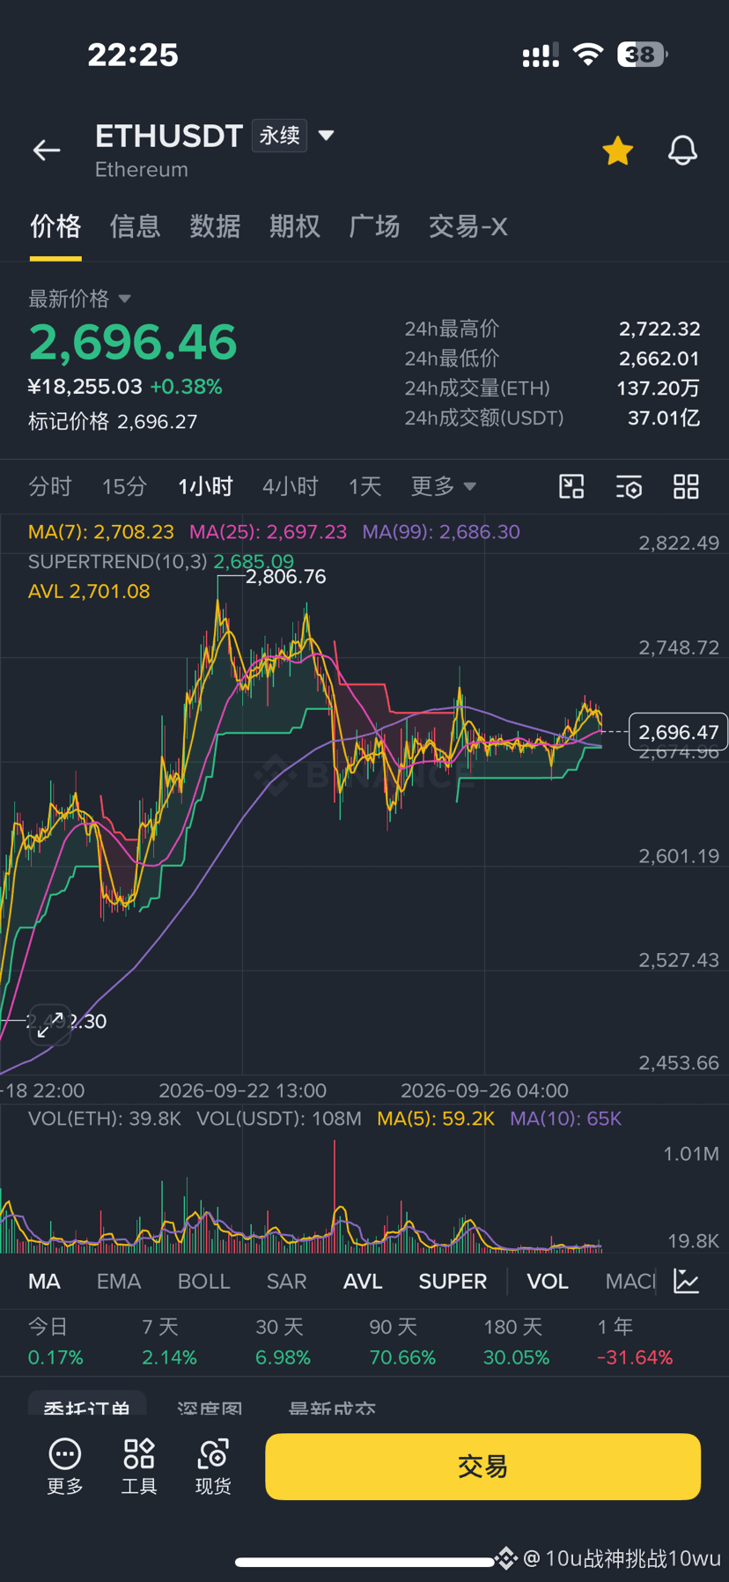Open price alert bell icon
729x1582 pixels.
tap(682, 151)
